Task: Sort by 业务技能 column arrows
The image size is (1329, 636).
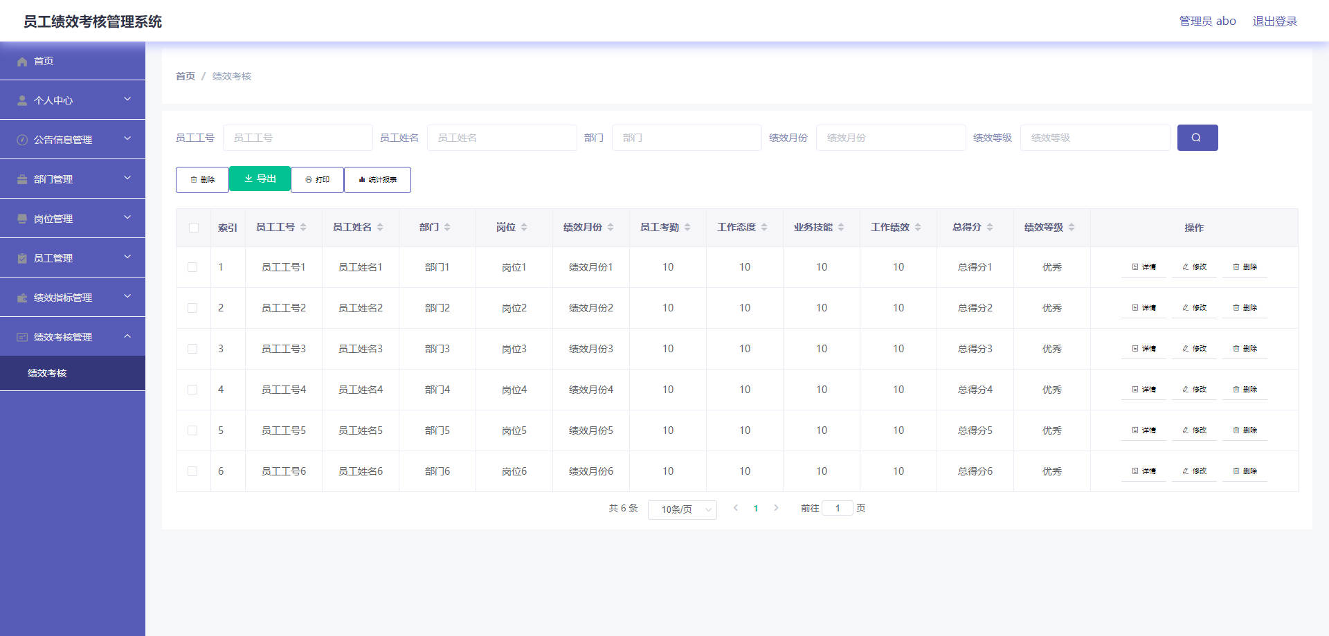Action: [x=841, y=227]
